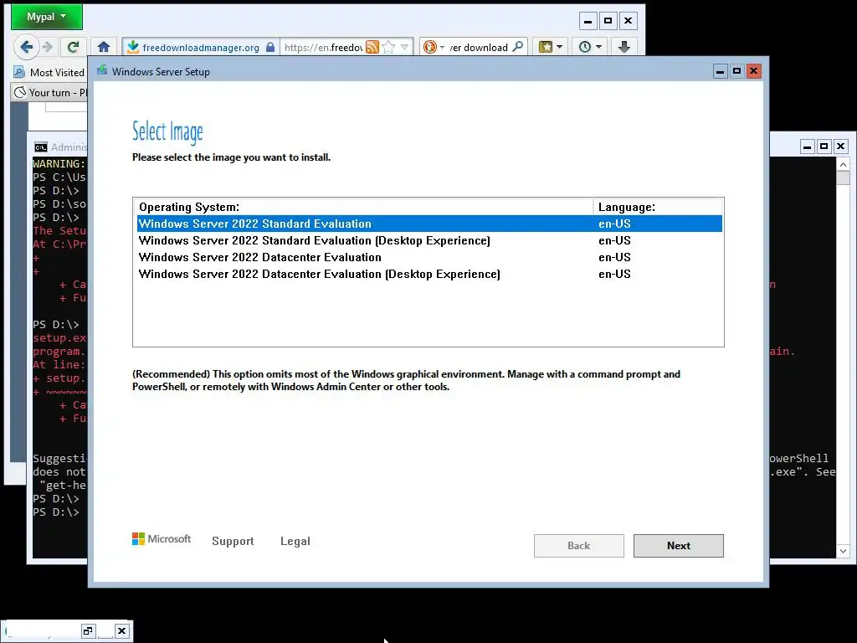
Task: Open the history clock button
Action: [585, 47]
